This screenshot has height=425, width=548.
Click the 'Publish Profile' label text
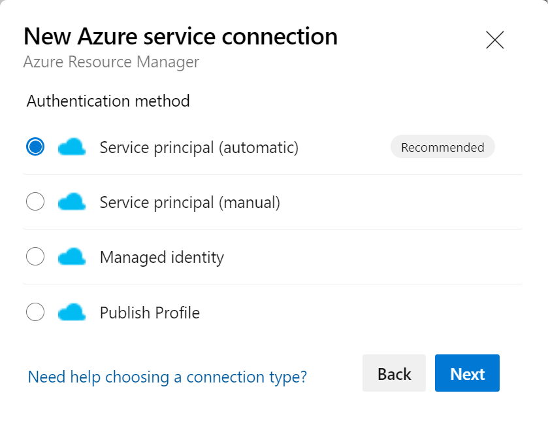coord(150,313)
